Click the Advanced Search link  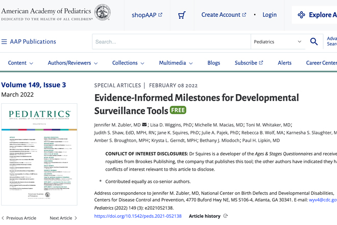[x=332, y=41]
